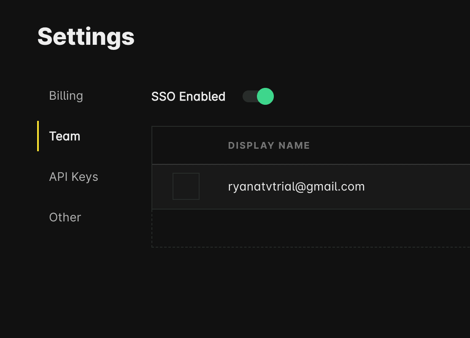Click empty header cell above the row checkbox
Image resolution: width=470 pixels, height=338 pixels.
tap(186, 145)
